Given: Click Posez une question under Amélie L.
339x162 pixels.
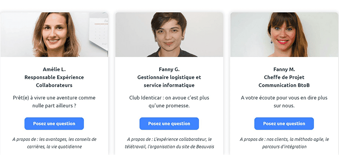Looking at the screenshot, I should click(x=54, y=124).
